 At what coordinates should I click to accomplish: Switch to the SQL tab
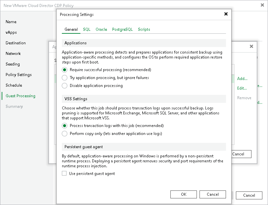[87, 29]
